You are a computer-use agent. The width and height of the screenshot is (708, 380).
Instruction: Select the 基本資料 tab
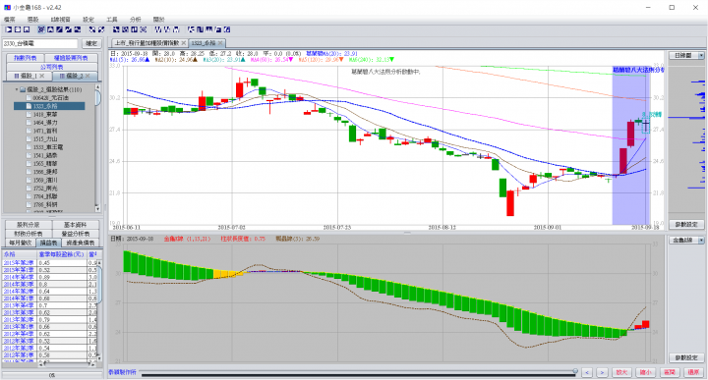[x=76, y=225]
